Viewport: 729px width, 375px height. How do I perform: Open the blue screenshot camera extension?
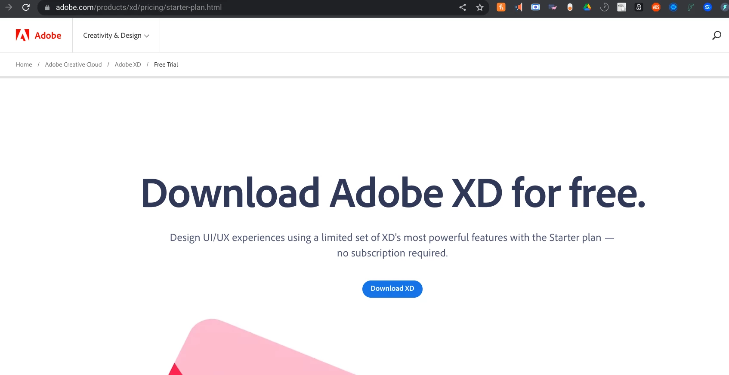535,7
